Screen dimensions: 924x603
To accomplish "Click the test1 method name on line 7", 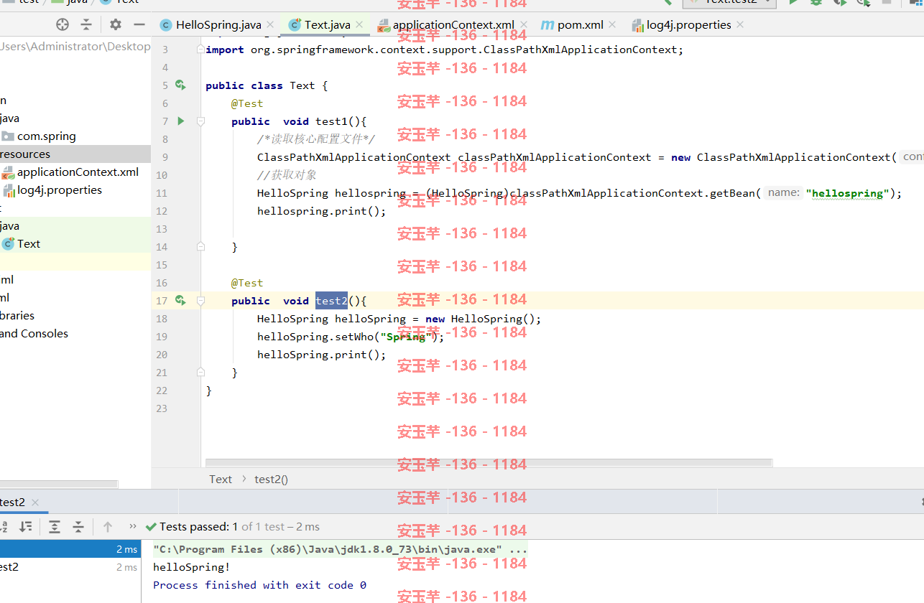I will (x=331, y=121).
